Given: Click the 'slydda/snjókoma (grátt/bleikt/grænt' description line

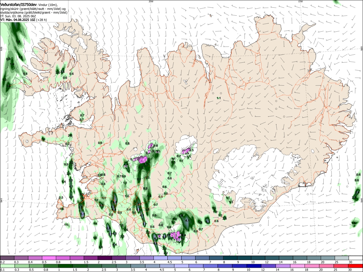Looking at the screenshot, I should click(34, 13).
